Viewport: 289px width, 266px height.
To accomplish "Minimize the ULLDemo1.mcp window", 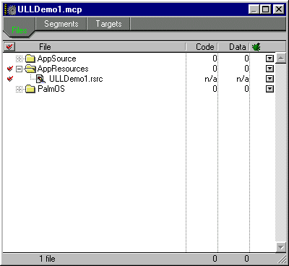I will click(x=254, y=9).
